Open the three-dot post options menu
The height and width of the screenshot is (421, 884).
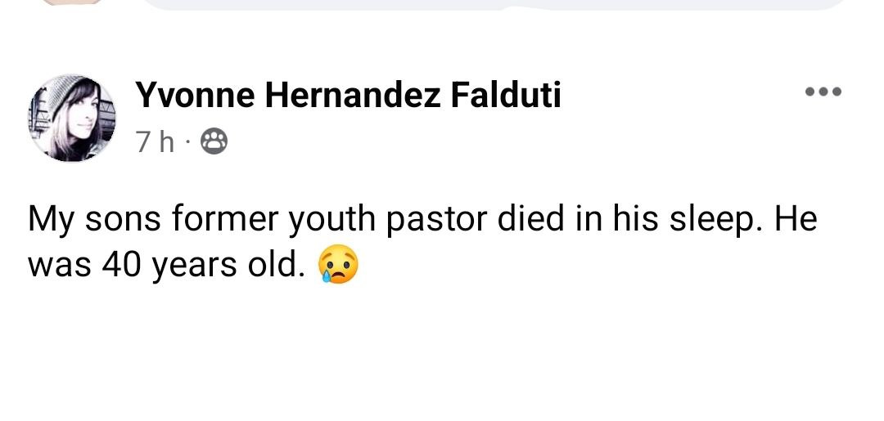tap(823, 92)
